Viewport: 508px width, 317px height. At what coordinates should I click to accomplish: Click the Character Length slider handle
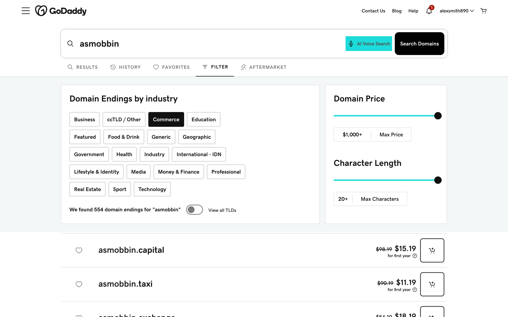(438, 180)
